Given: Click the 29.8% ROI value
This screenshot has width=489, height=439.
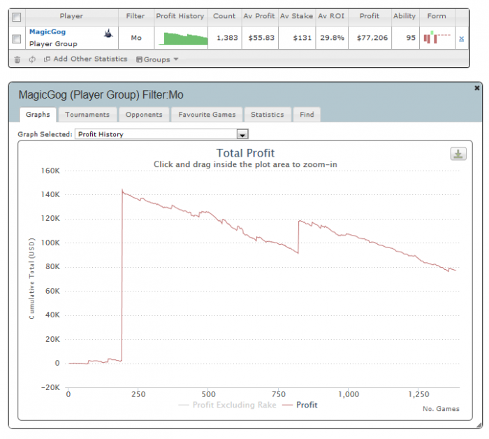Looking at the screenshot, I should [x=332, y=38].
